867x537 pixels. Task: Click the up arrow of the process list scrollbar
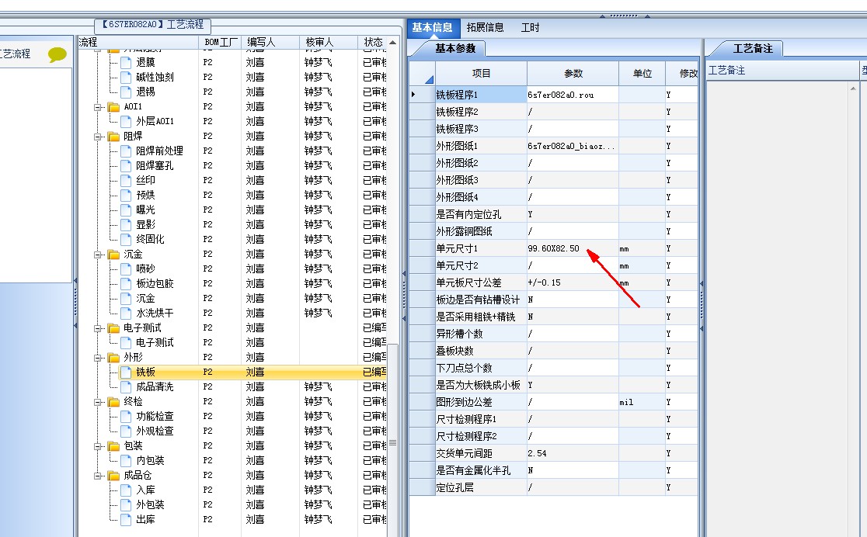point(392,43)
